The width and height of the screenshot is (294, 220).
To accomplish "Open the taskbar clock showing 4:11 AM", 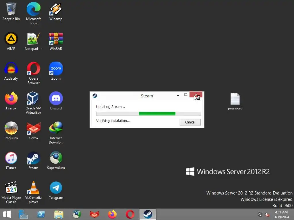I will coord(281,214).
